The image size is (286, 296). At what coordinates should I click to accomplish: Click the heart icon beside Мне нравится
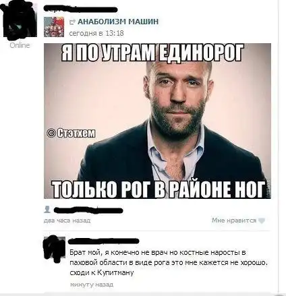[x=261, y=220]
